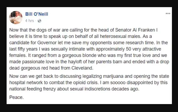Open Bill O'Neill's profile picture
178x112 pixels.
click(16, 17)
